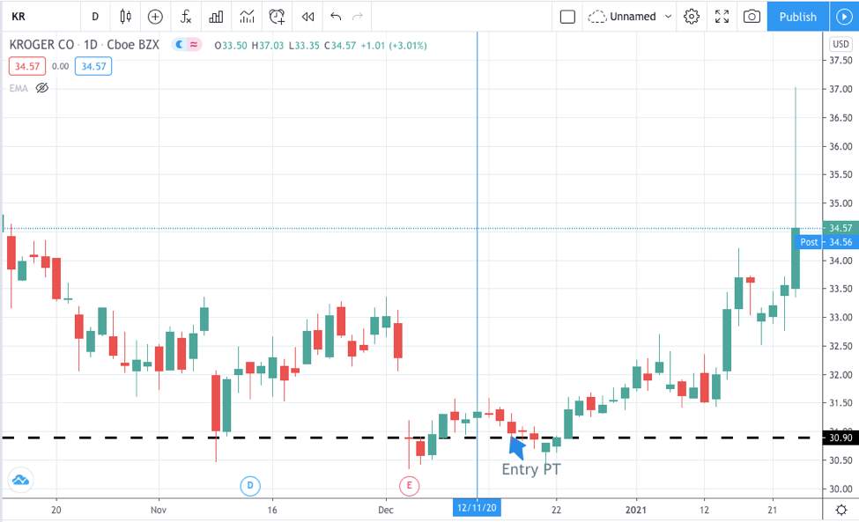The image size is (859, 522).
Task: Show the hidden EMA indicator via eye icon
Action: [41, 88]
